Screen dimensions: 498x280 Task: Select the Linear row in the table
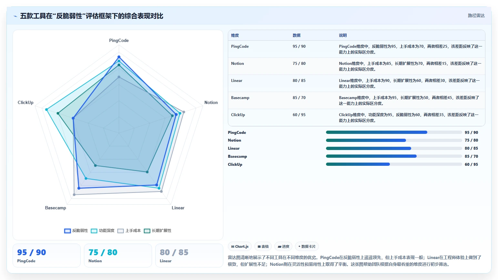356,83
